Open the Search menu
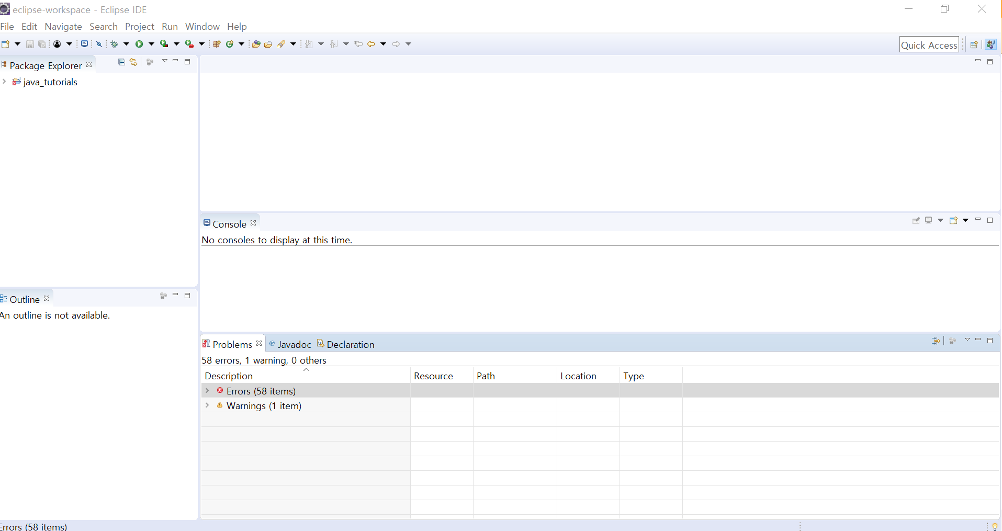The image size is (1002, 531). pos(104,27)
